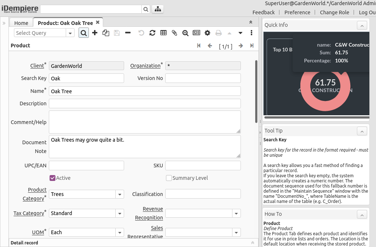This screenshot has width=376, height=247.
Task: Click the Quick Info horizontal scrollbar
Action: tap(316, 117)
